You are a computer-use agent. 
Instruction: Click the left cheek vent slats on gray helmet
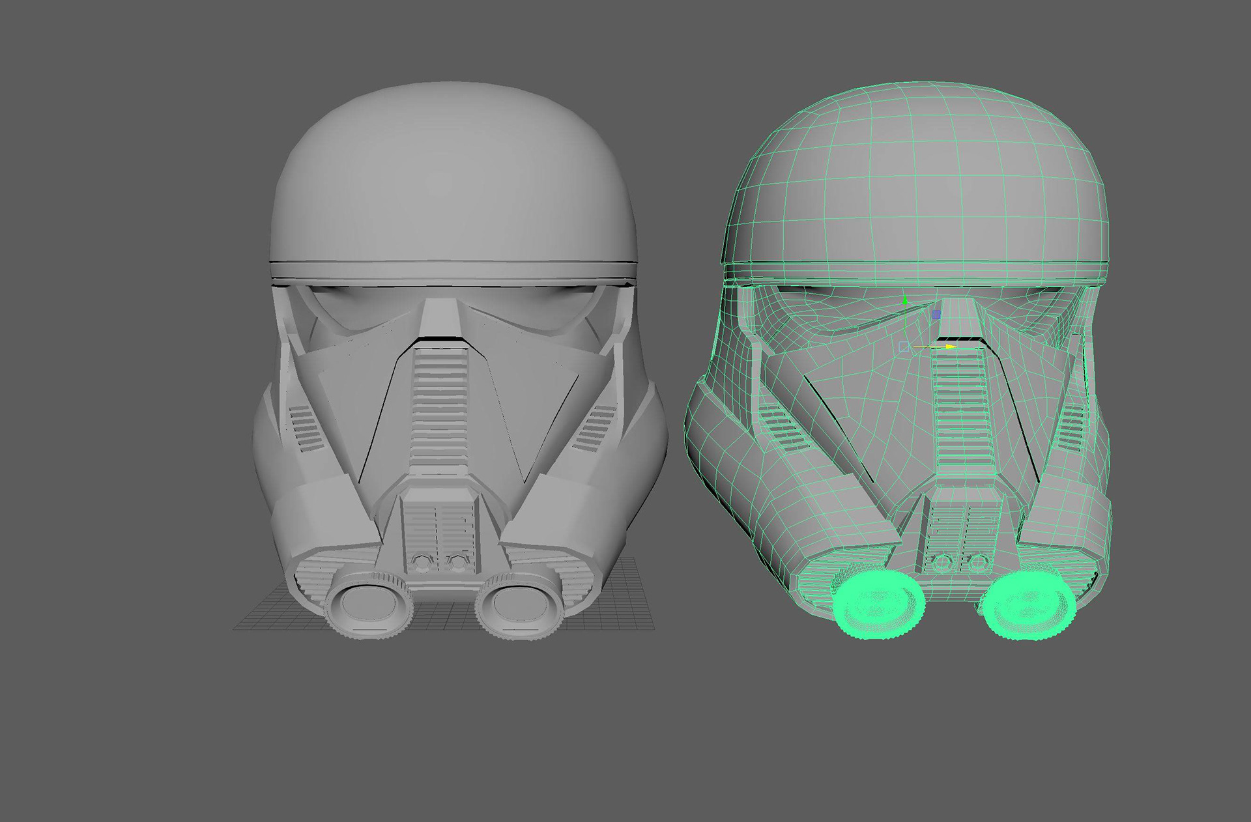[304, 427]
